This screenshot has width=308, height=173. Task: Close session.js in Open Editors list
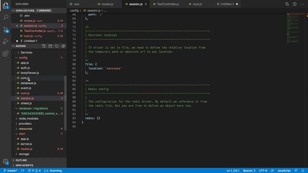coord(17,26)
